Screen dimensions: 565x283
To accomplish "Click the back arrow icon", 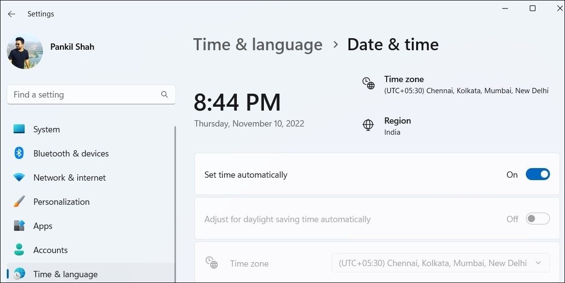I will click(12, 14).
